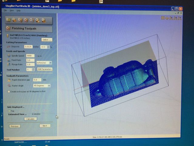Go to the Previous step
This screenshot has width=194, height=146.
coord(15,126)
